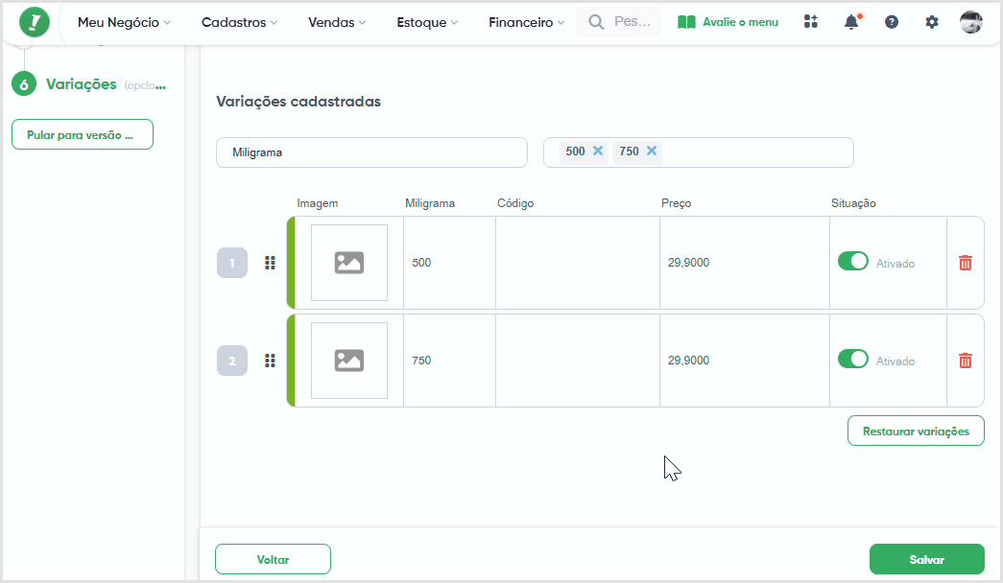Remove the 500 tag
Image resolution: width=1003 pixels, height=583 pixels.
[x=597, y=151]
